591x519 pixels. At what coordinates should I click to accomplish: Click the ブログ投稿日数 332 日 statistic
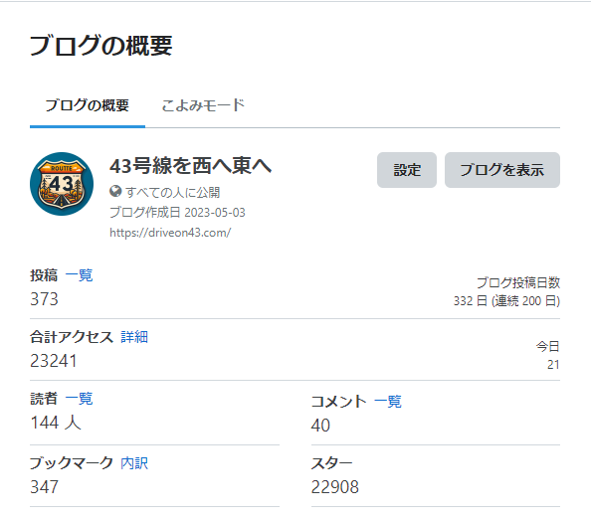click(x=506, y=292)
